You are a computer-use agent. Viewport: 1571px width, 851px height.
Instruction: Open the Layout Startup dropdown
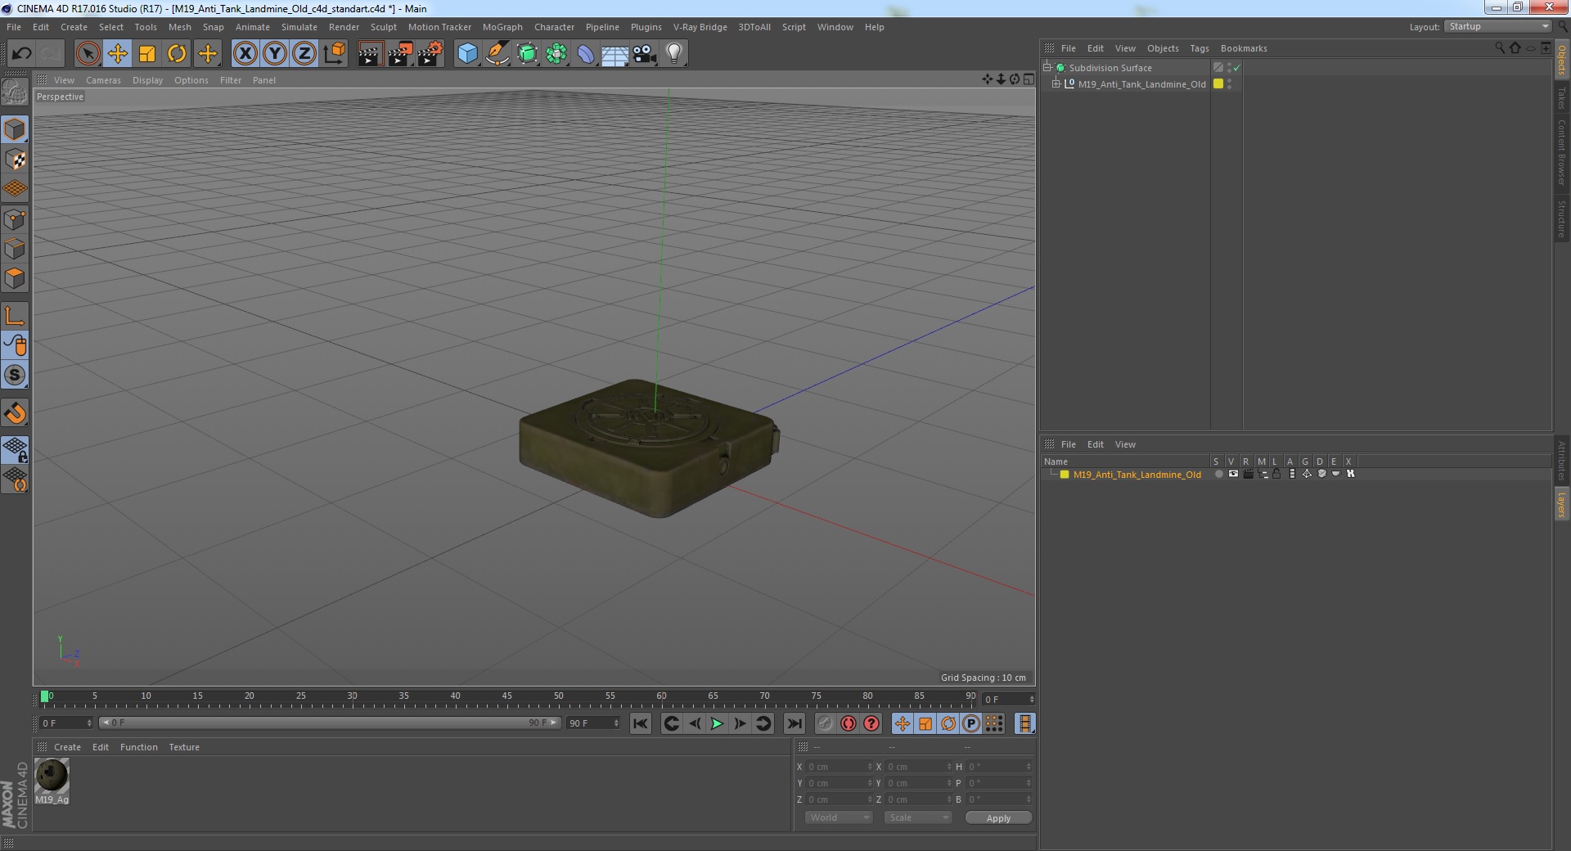tap(1498, 27)
